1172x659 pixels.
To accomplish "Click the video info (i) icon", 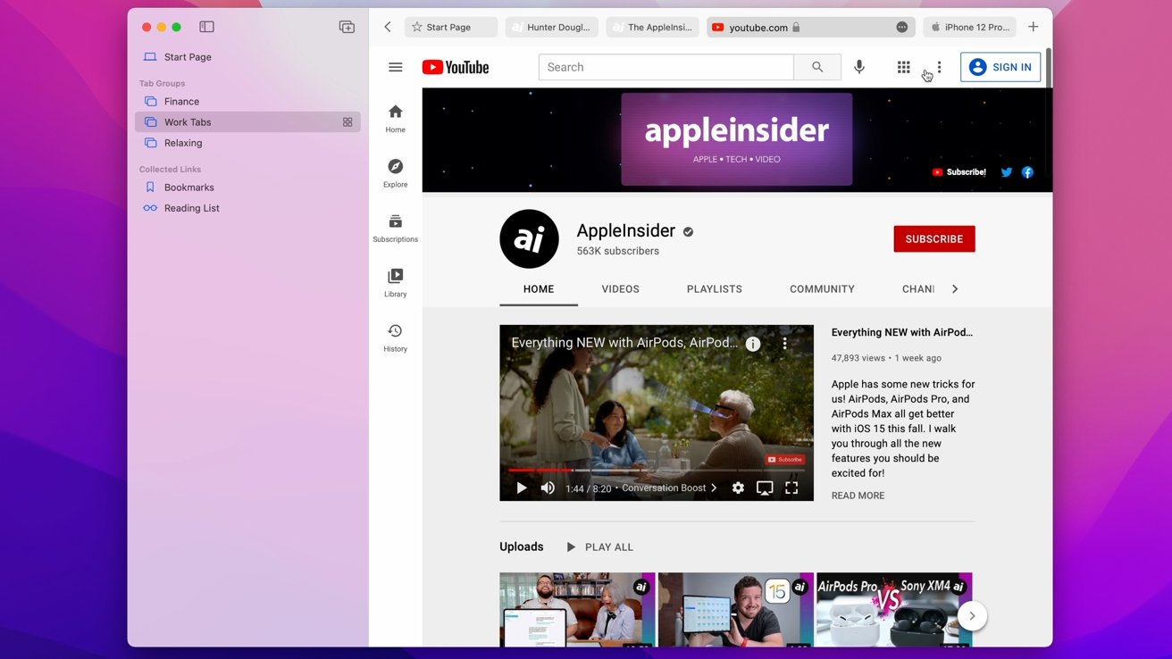I will [x=753, y=344].
